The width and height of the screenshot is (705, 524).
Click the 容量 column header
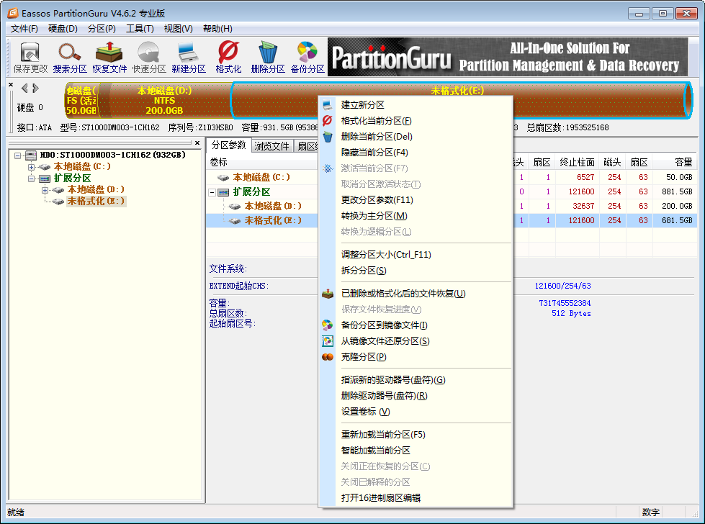point(675,162)
